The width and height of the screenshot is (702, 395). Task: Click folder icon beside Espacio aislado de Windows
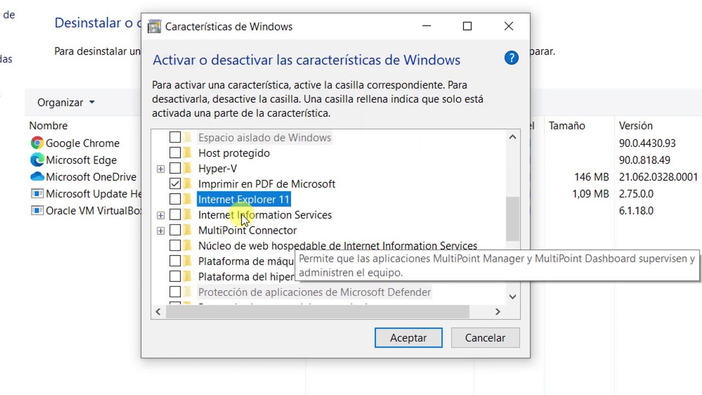point(188,137)
